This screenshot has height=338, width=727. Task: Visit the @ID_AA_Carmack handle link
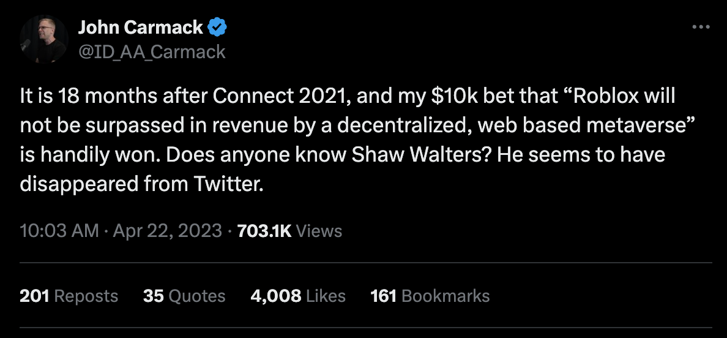click(152, 51)
